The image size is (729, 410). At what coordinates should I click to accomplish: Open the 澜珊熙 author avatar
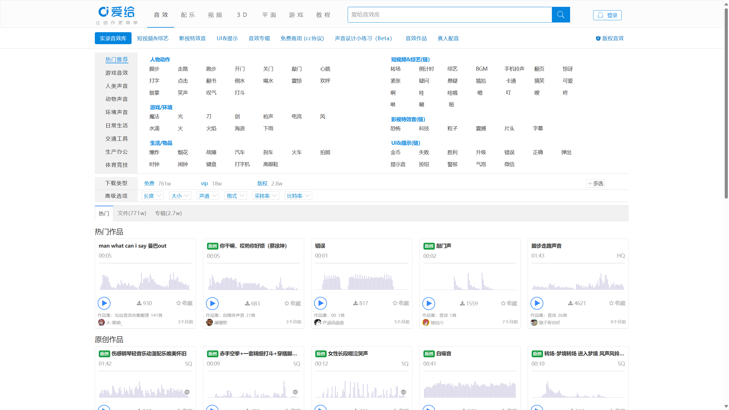point(209,322)
